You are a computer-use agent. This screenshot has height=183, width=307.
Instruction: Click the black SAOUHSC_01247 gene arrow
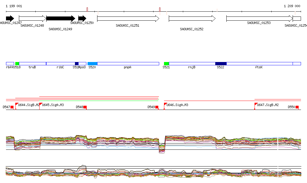[x=10, y=19]
